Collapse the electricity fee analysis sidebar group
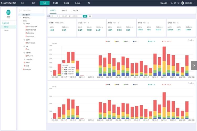 [8, 23]
